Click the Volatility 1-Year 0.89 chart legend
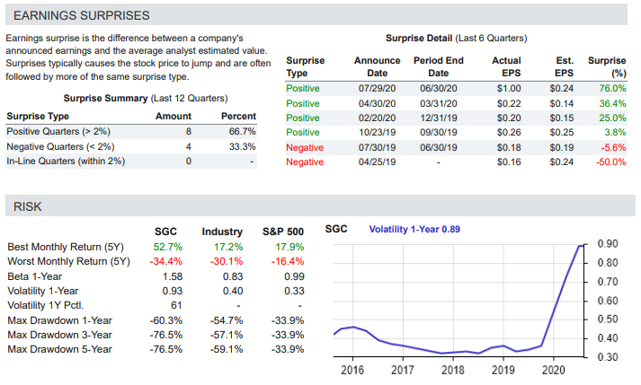641x385 pixels. [x=414, y=230]
